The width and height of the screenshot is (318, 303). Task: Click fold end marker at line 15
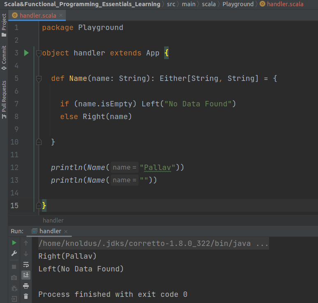[39, 206]
